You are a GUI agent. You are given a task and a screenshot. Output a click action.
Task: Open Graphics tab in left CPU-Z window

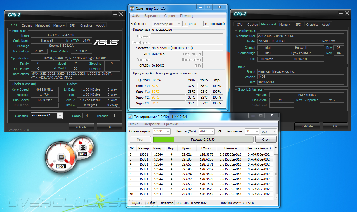tap(86, 25)
